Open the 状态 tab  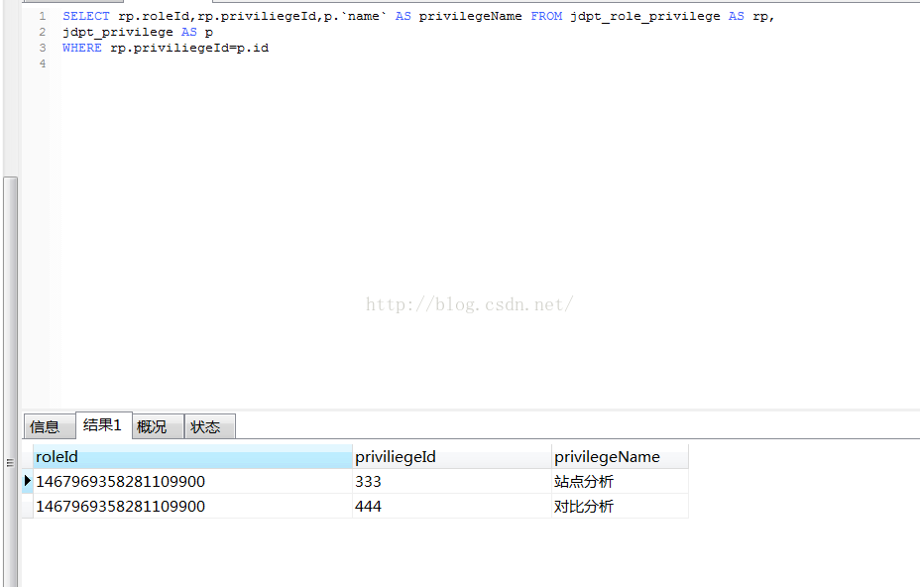click(x=210, y=426)
